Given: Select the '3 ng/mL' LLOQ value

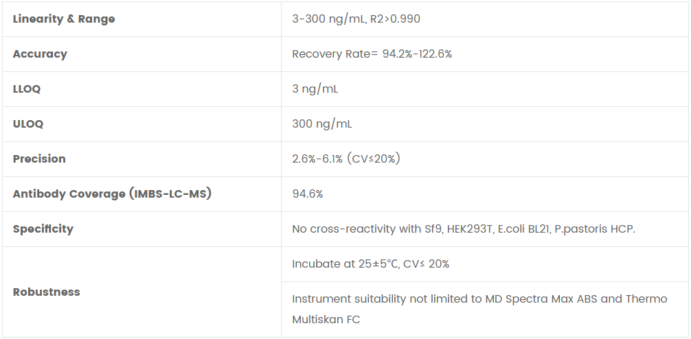Looking at the screenshot, I should (x=315, y=89).
